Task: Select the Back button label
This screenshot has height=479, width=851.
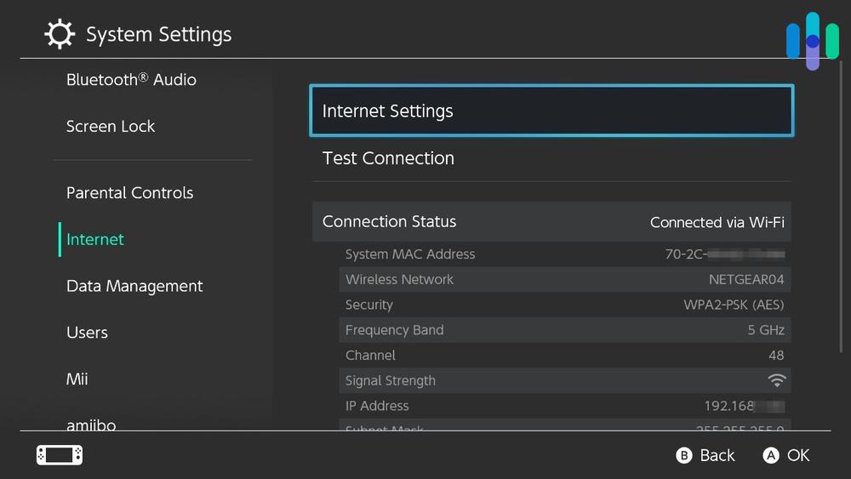Action: [x=717, y=455]
